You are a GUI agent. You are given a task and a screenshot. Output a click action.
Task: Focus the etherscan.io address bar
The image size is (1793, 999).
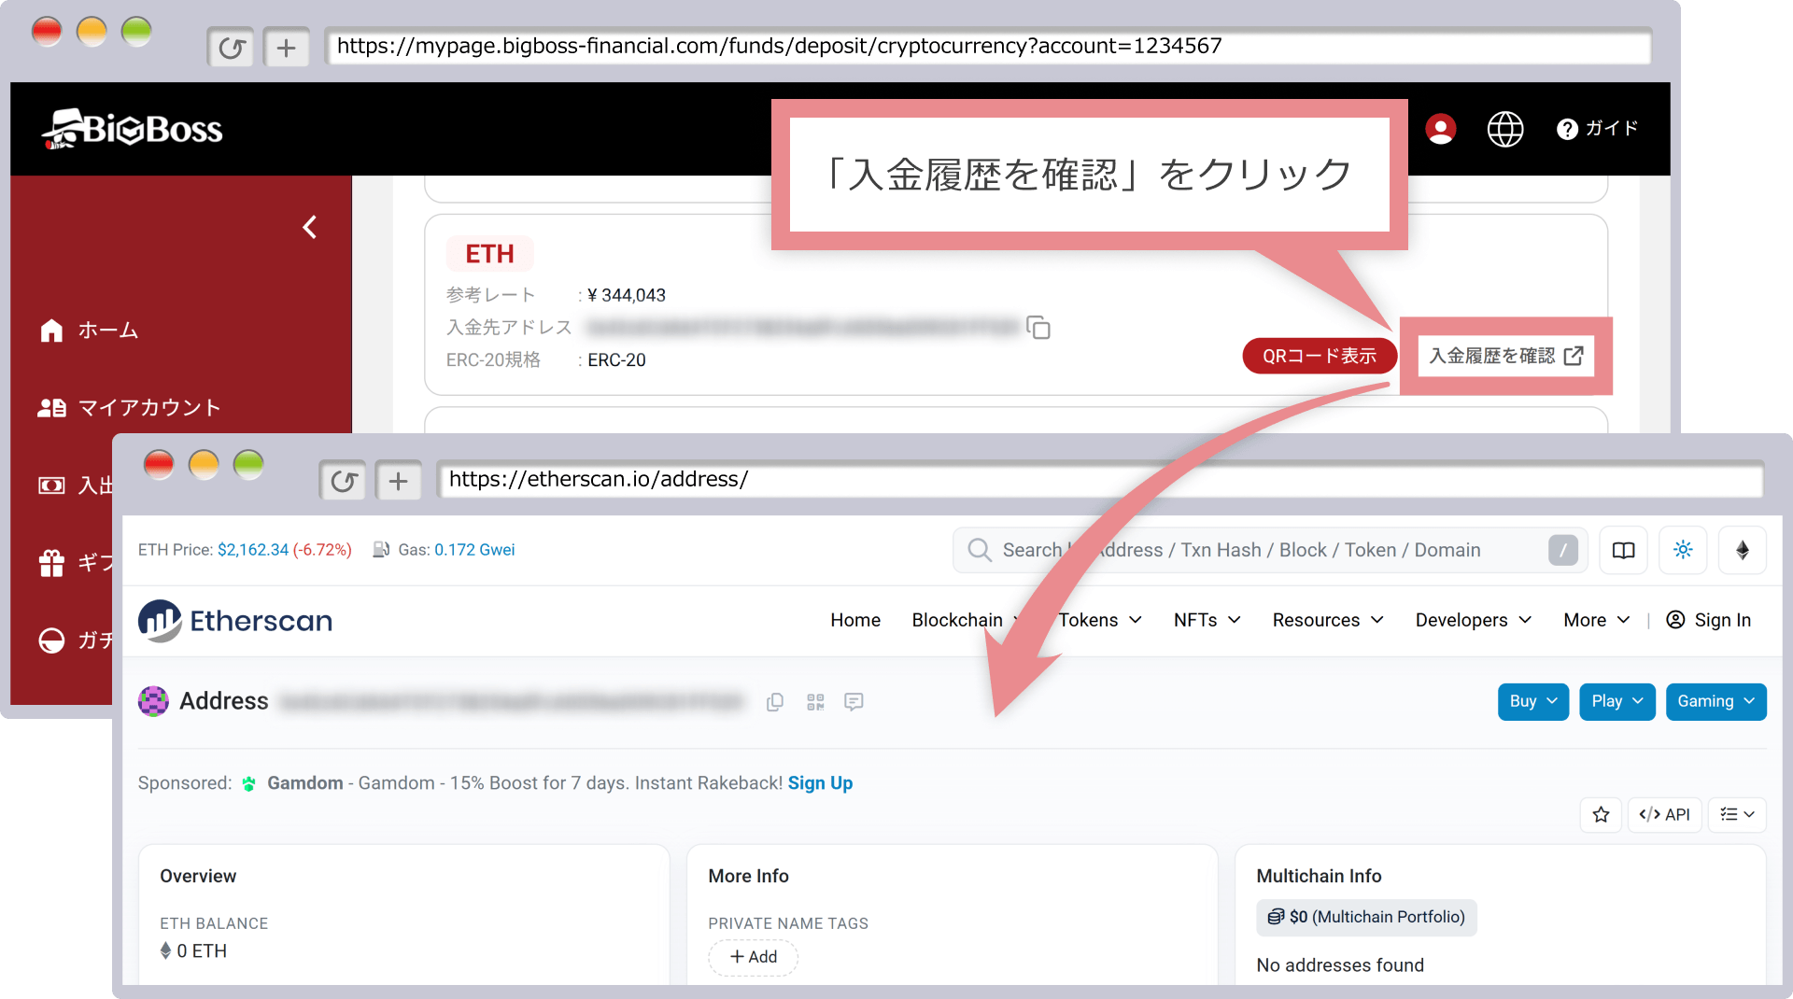point(1100,480)
